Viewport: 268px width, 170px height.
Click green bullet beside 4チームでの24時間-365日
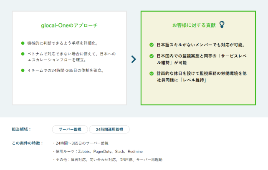pyautogui.click(x=23, y=70)
